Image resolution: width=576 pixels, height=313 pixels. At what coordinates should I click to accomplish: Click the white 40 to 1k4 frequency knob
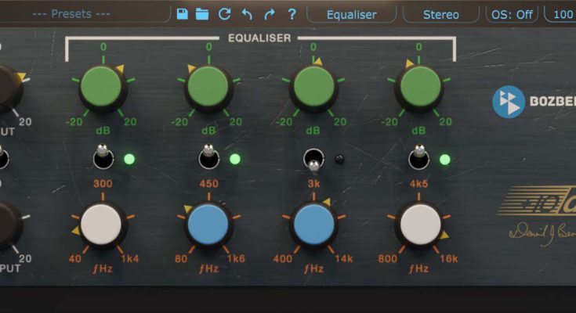pos(101,225)
